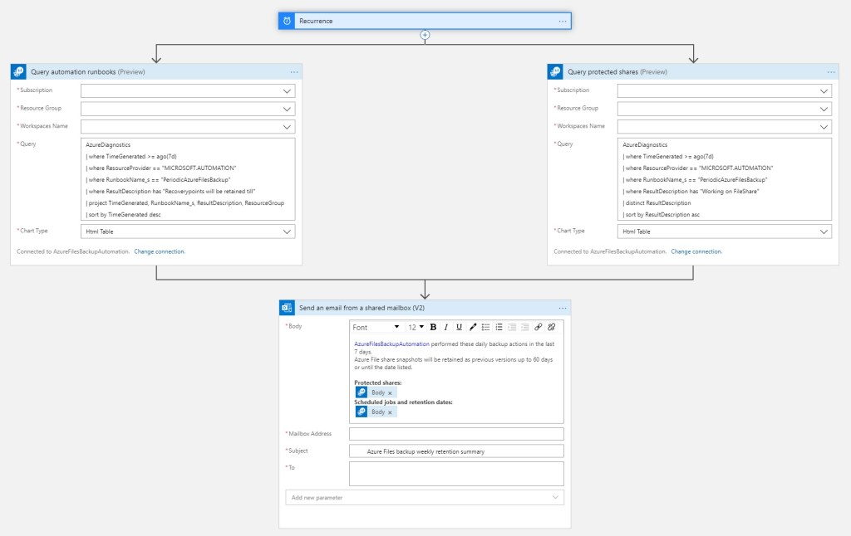Insert a bulleted list in body
This screenshot has height=536, width=851.
[486, 327]
